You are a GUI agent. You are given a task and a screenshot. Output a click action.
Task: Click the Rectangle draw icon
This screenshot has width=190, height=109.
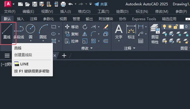coord(53,27)
